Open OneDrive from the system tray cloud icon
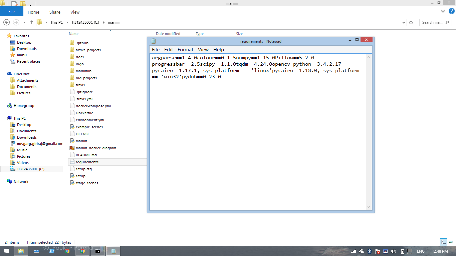The height and width of the screenshot is (256, 456). point(361,251)
